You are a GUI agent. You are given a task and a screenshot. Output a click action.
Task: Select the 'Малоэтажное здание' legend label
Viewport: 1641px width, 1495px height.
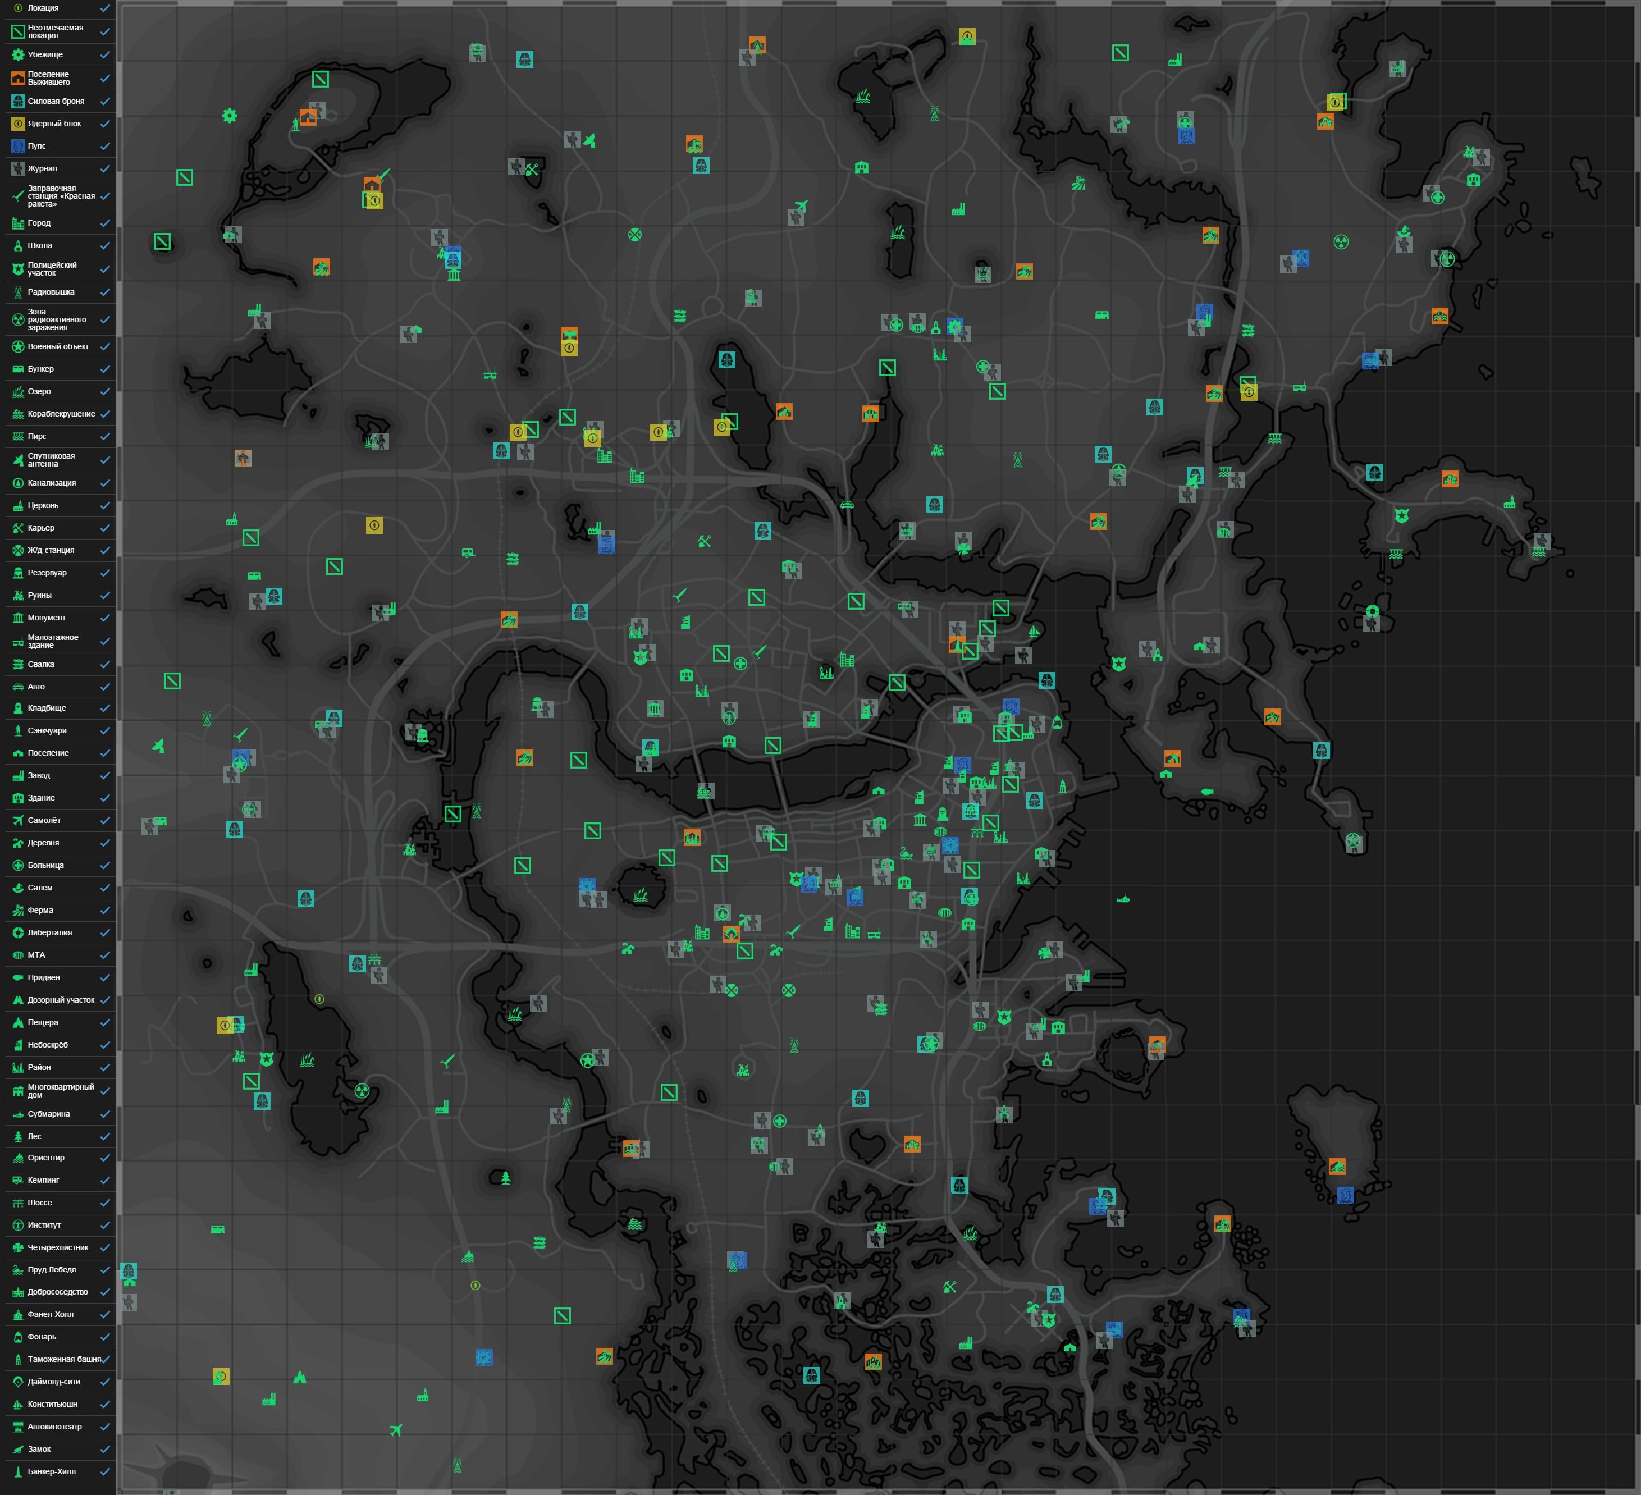[53, 641]
